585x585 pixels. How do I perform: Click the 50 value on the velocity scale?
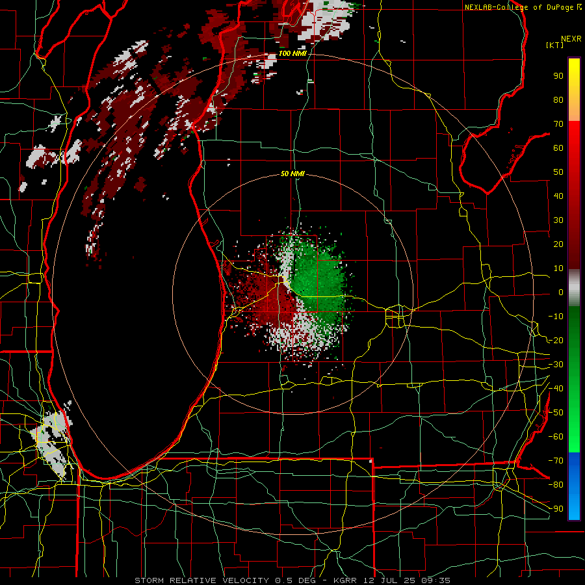[x=558, y=172]
